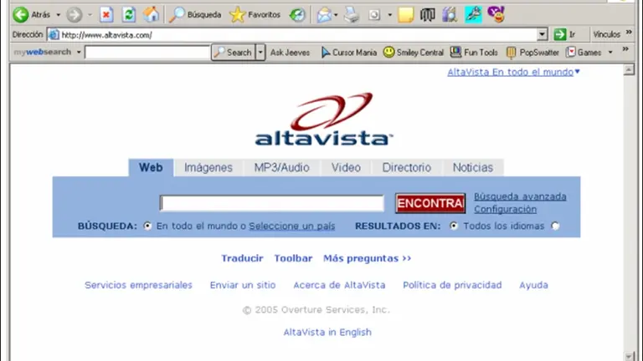Viewport: 643px width, 361px height.
Task: Select the unchecked radio after Todos los idiomas
Action: pos(555,226)
